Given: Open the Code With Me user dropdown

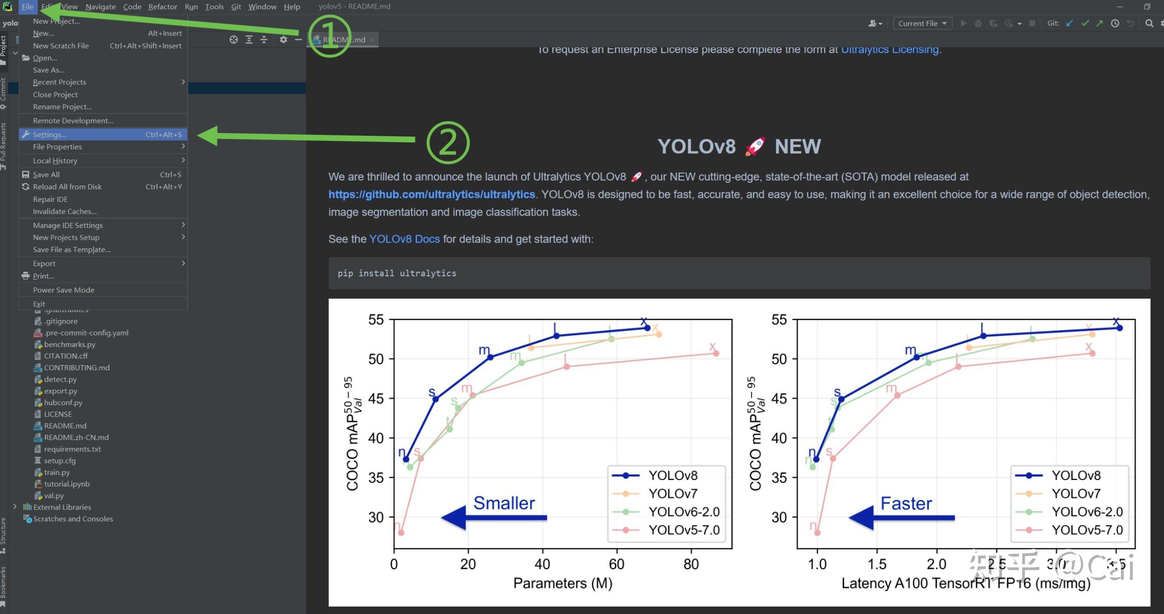Looking at the screenshot, I should click(875, 23).
